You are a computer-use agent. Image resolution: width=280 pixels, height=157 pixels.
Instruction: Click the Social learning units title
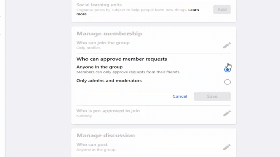point(99,5)
